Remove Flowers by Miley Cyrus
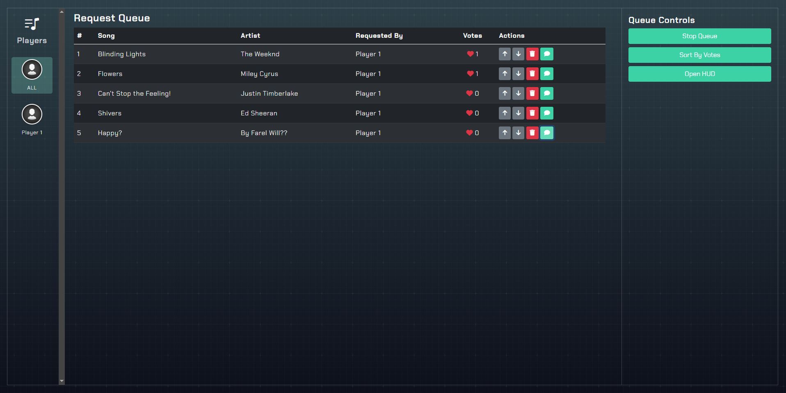Viewport: 786px width, 393px height. point(532,74)
